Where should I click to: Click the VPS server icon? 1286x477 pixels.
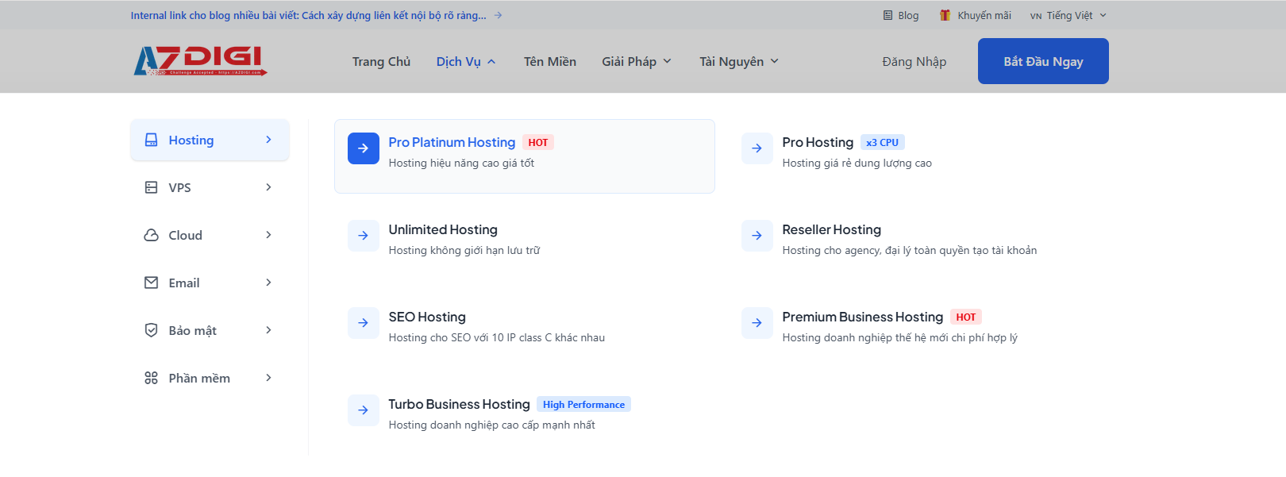pyautogui.click(x=151, y=187)
